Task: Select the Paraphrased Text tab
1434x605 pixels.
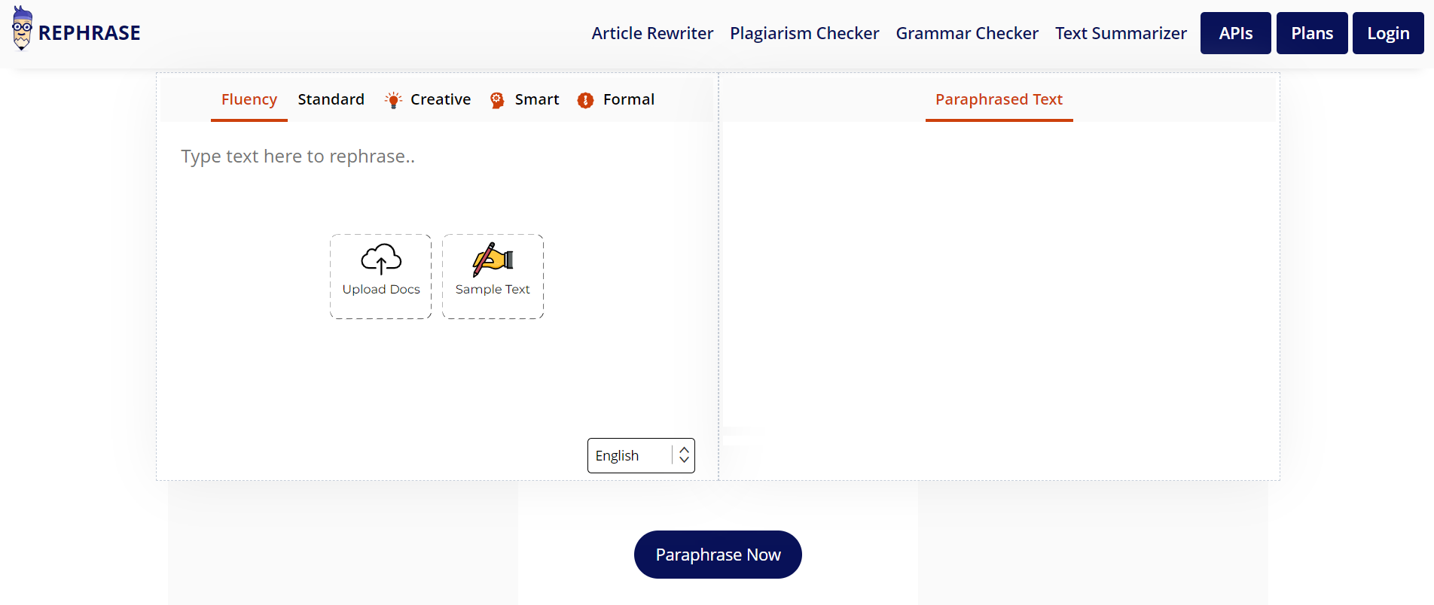Action: coord(999,99)
